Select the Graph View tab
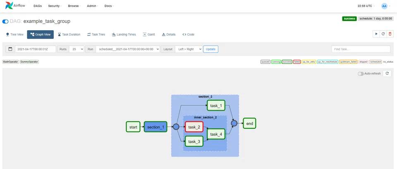 click(x=40, y=34)
